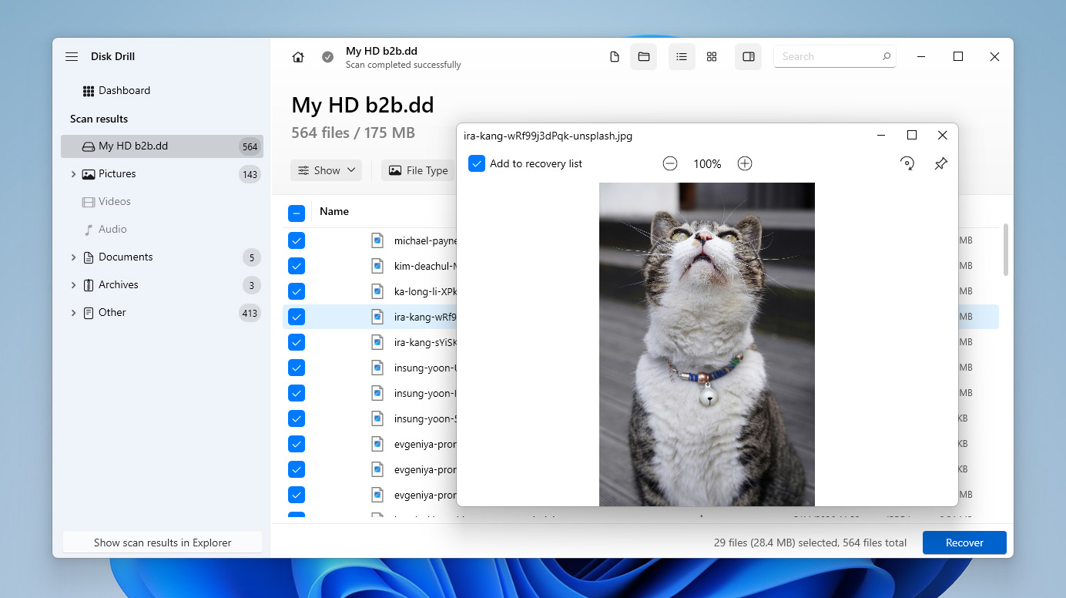Expand the Documents category
The height and width of the screenshot is (598, 1066).
click(x=73, y=257)
